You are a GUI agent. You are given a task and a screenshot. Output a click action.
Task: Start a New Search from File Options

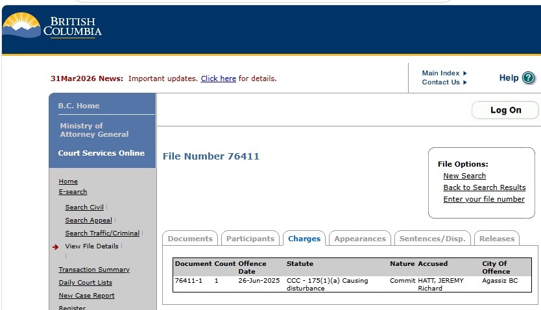click(x=464, y=176)
